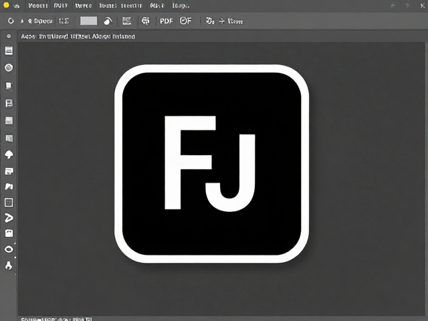The height and width of the screenshot is (321, 428).
Task: Click the grid table icon in options bar
Action: pyautogui.click(x=126, y=21)
